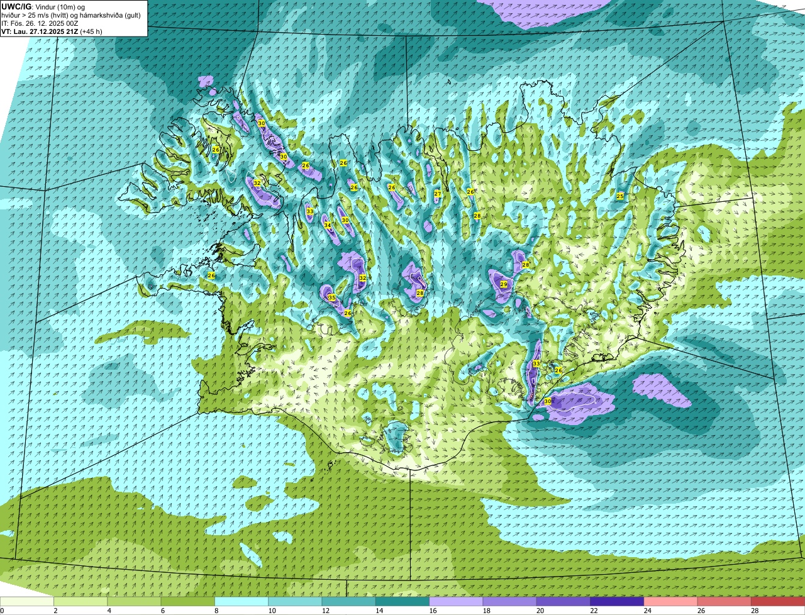
Task: Select the red 28+ m/s legend swatch
Action: pos(778,601)
